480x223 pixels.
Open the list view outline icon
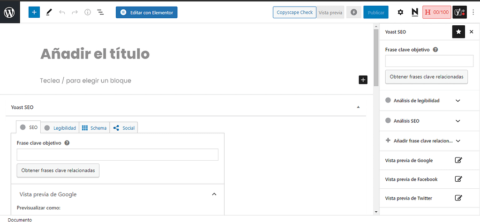100,12
